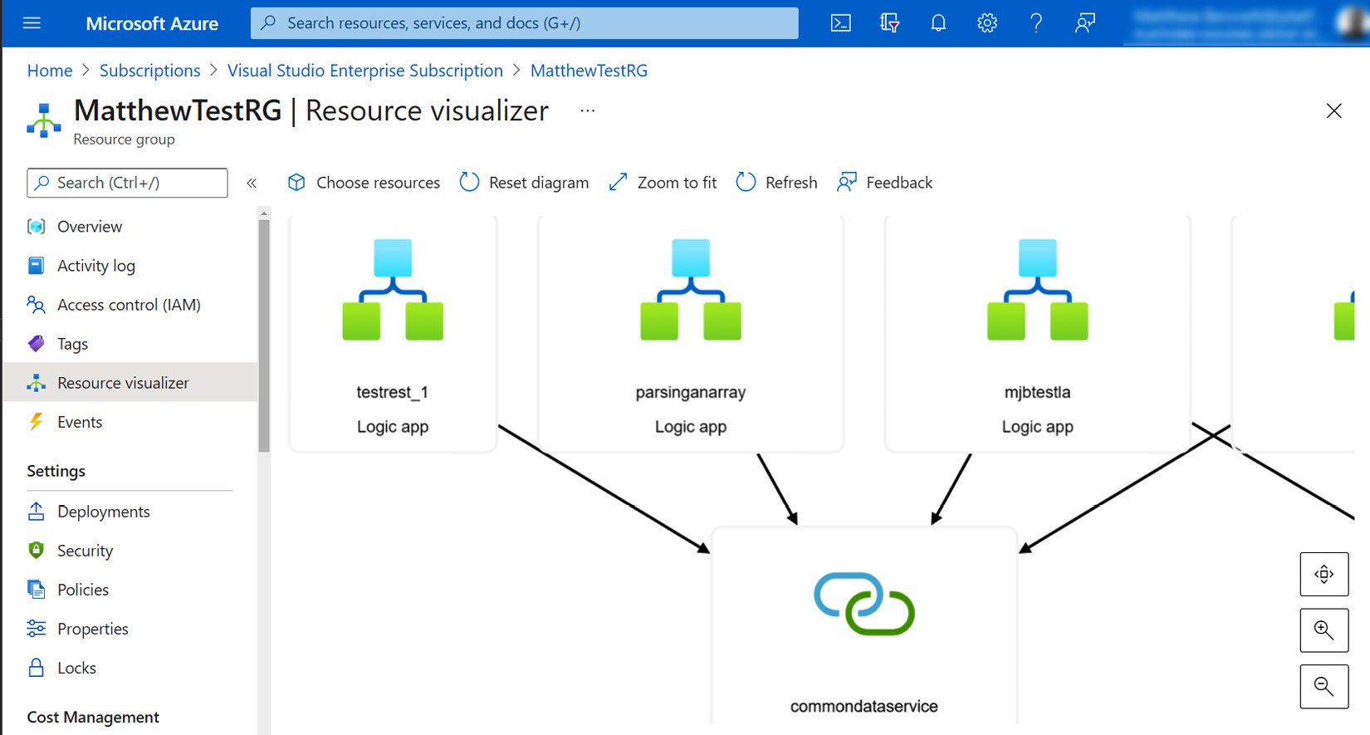Viewport: 1370px width, 735px height.
Task: Click the search magnifier in top search bar
Action: coord(268,23)
